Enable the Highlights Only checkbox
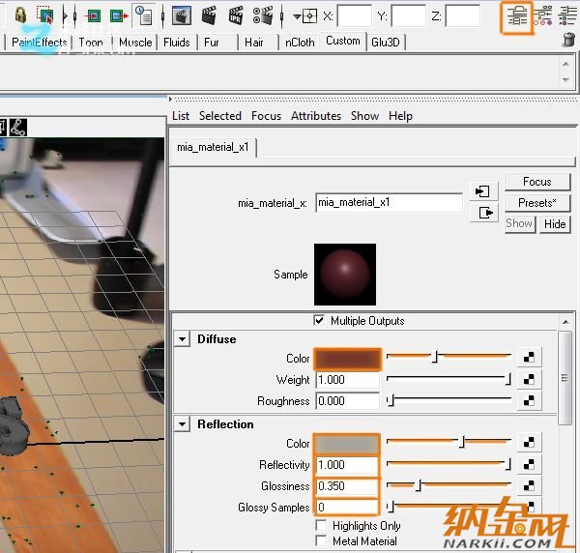 coord(321,526)
